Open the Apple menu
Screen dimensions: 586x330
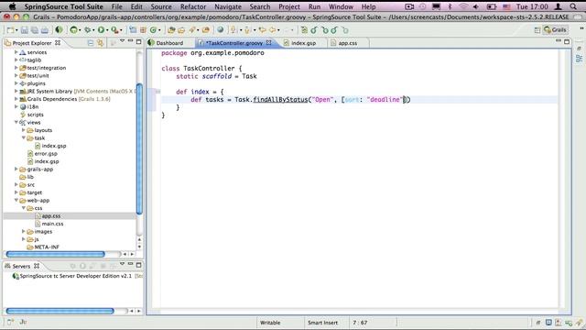12,6
